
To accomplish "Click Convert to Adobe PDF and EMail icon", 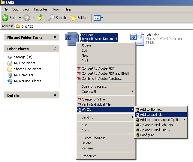I will pyautogui.click(x=79, y=73).
